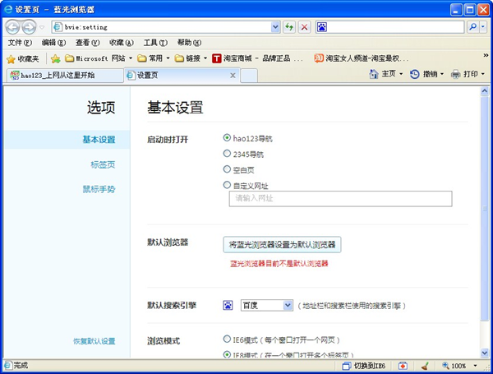Screen dimensions: 493x374
Task: Click the red stop loading icon
Action: click(304, 27)
